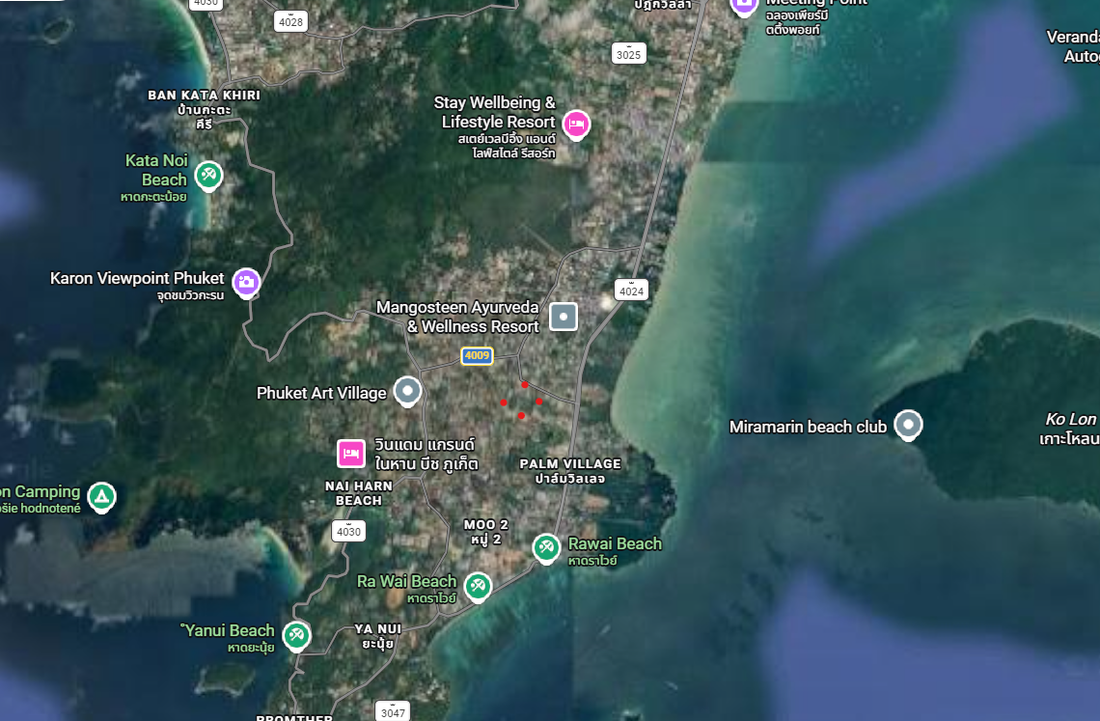Select the Mangosteen Ayurveda & Wellness Resort label
1100x721 pixels.
[458, 317]
